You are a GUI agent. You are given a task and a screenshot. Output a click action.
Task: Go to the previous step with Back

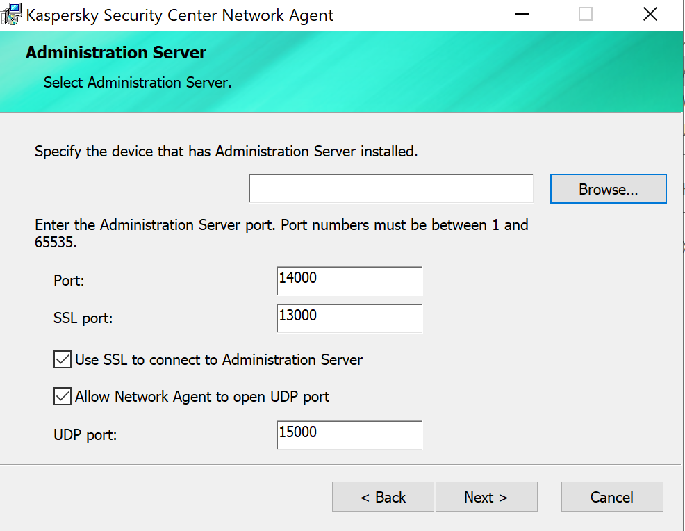pyautogui.click(x=383, y=497)
